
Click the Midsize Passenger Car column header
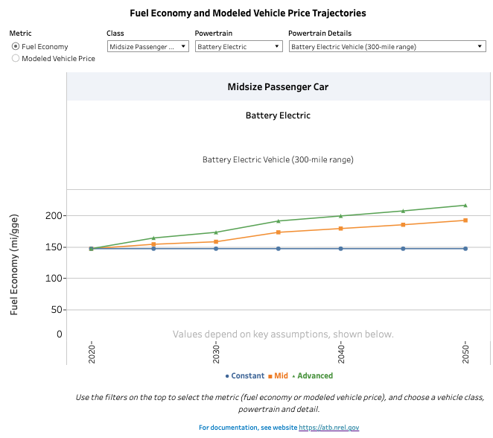click(x=278, y=87)
